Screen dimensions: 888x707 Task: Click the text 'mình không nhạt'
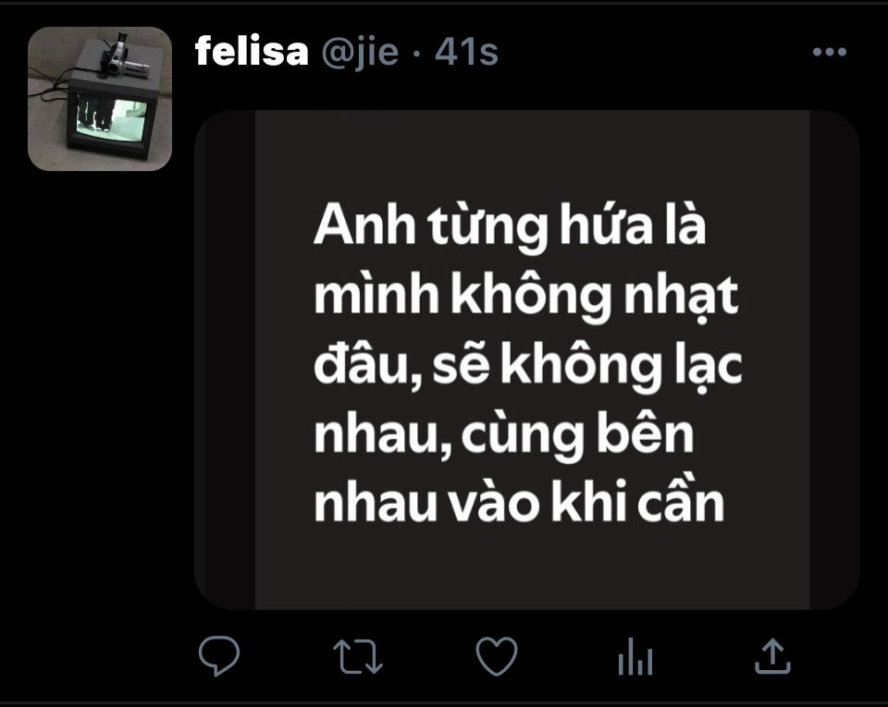tap(526, 295)
